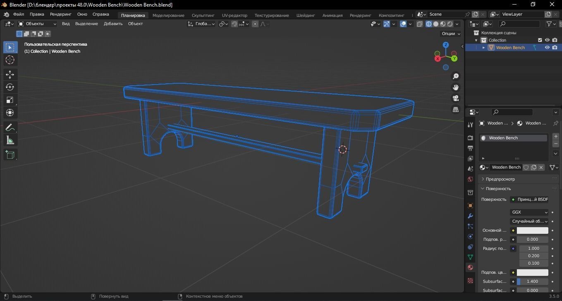Open the View Layer properties tab
The image size is (562, 301).
click(x=470, y=158)
